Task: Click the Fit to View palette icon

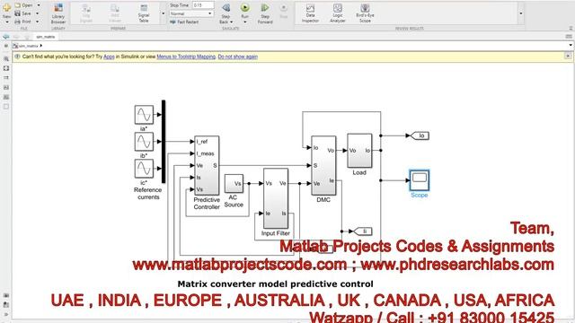Action: [6, 68]
